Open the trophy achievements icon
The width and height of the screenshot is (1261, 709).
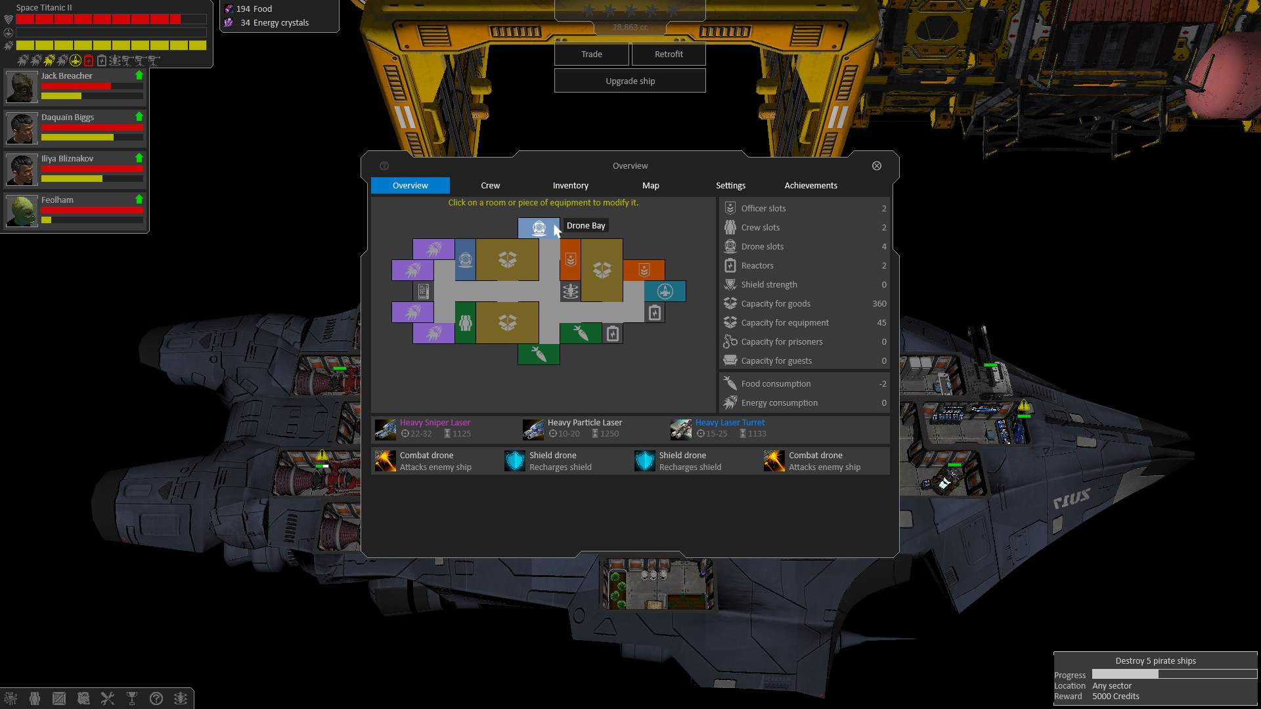click(x=131, y=698)
